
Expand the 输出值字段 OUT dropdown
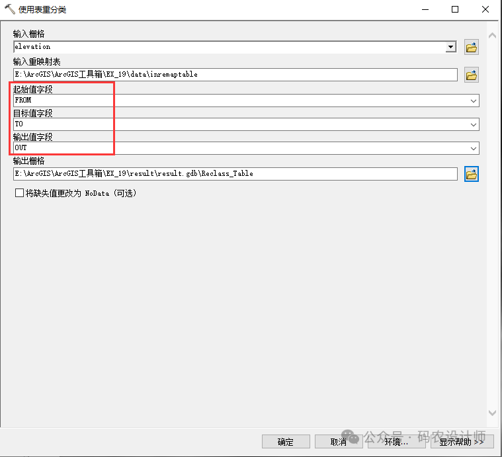click(473, 148)
